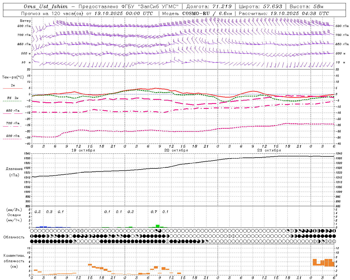Click the (км) unit under convective cloudiness

click(x=14, y=266)
